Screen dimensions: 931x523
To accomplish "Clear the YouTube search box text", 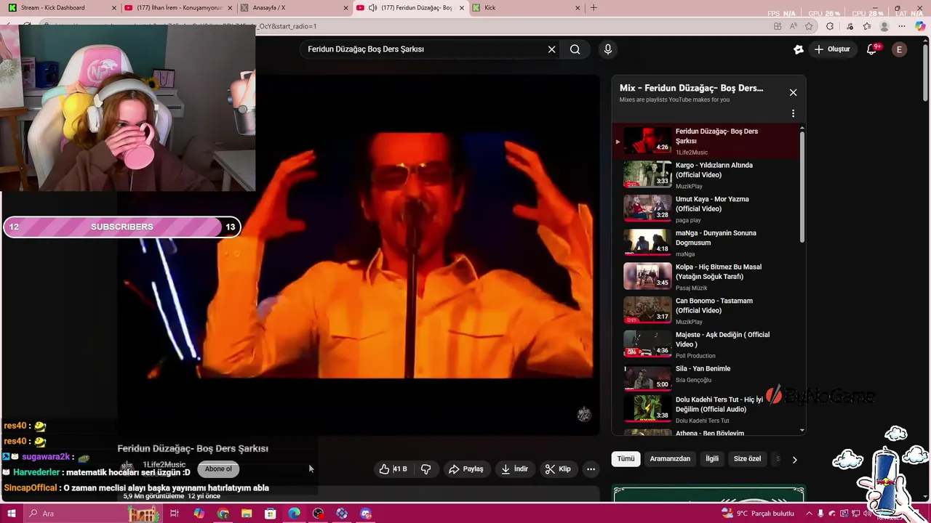I will point(551,49).
